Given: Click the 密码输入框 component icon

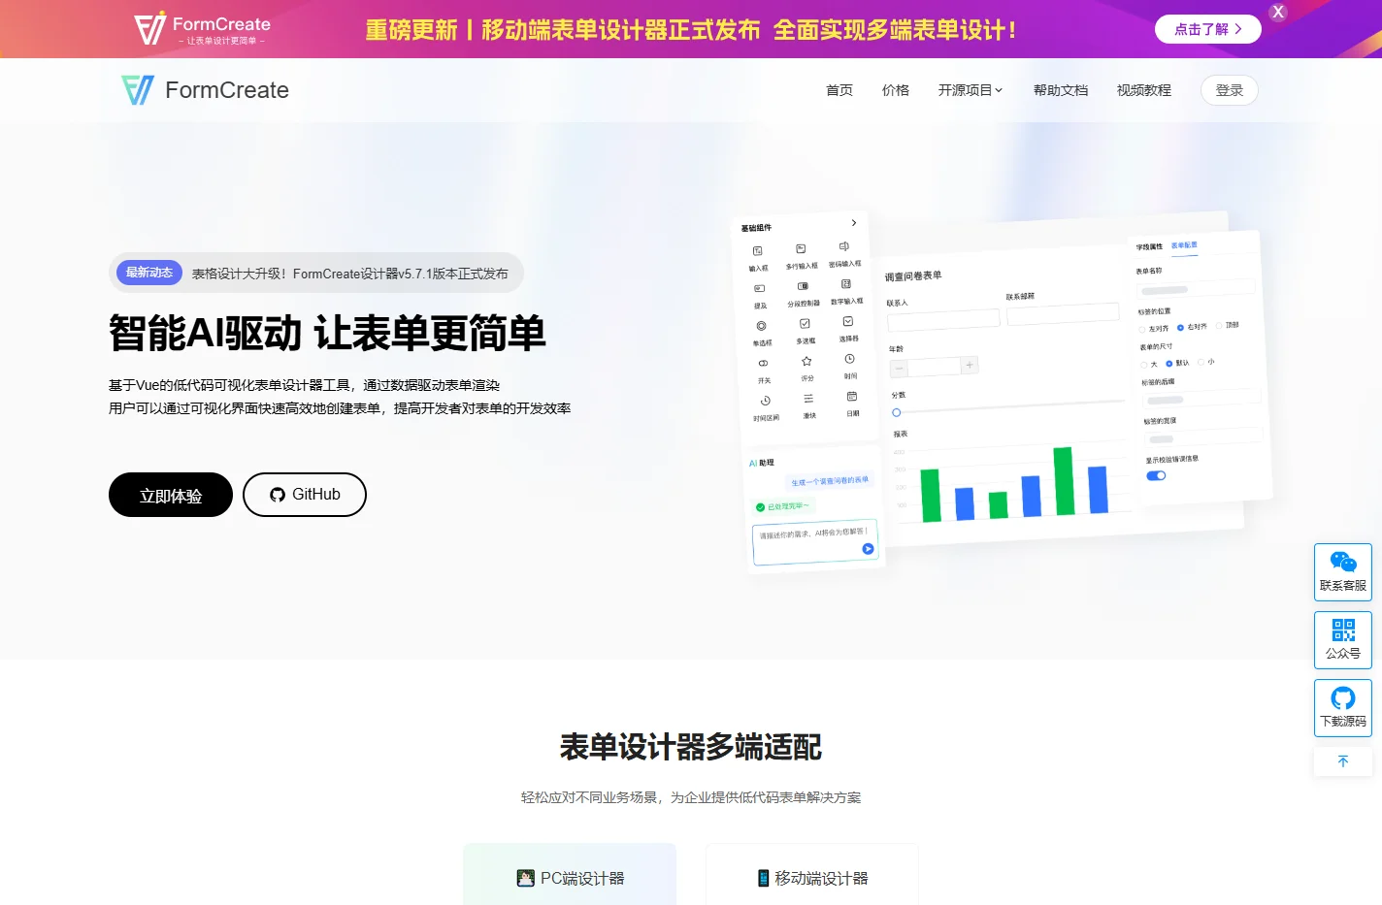Looking at the screenshot, I should pyautogui.click(x=844, y=246).
